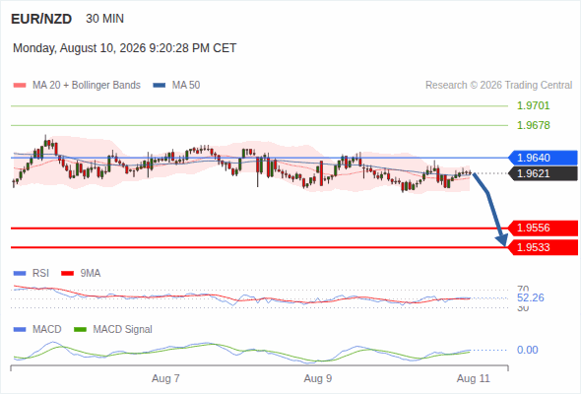Click the 1.9678 green resistance label
The image size is (581, 394).
(533, 125)
